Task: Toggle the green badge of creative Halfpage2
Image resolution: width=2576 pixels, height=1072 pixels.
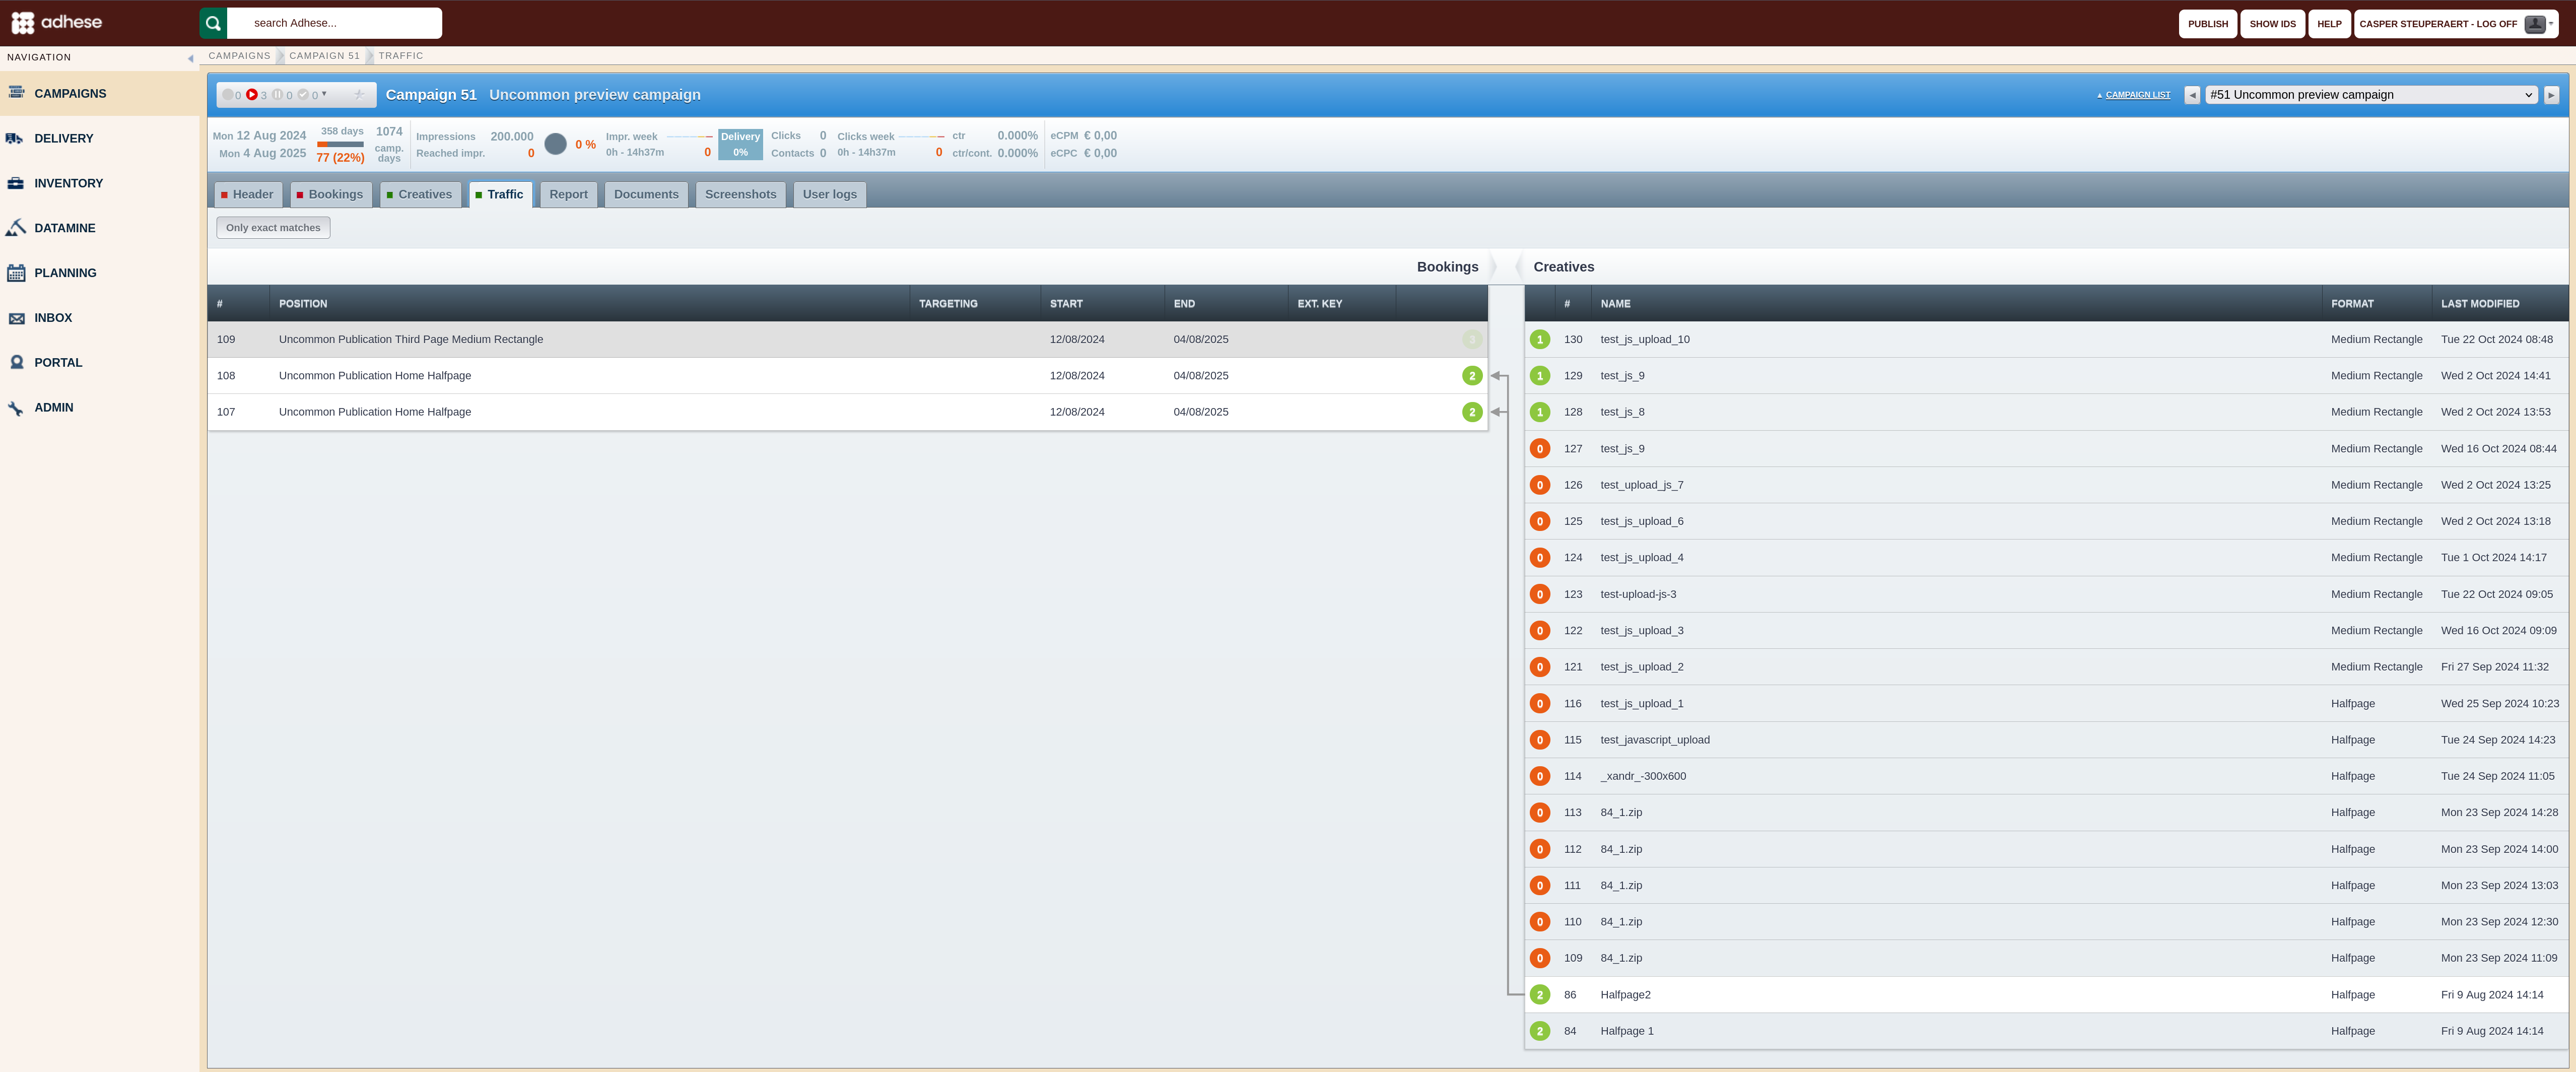Action: [1540, 995]
